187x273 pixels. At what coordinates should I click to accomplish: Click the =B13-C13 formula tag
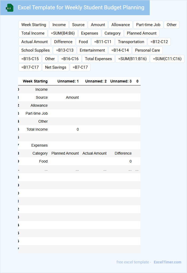pyautogui.click(x=65, y=50)
